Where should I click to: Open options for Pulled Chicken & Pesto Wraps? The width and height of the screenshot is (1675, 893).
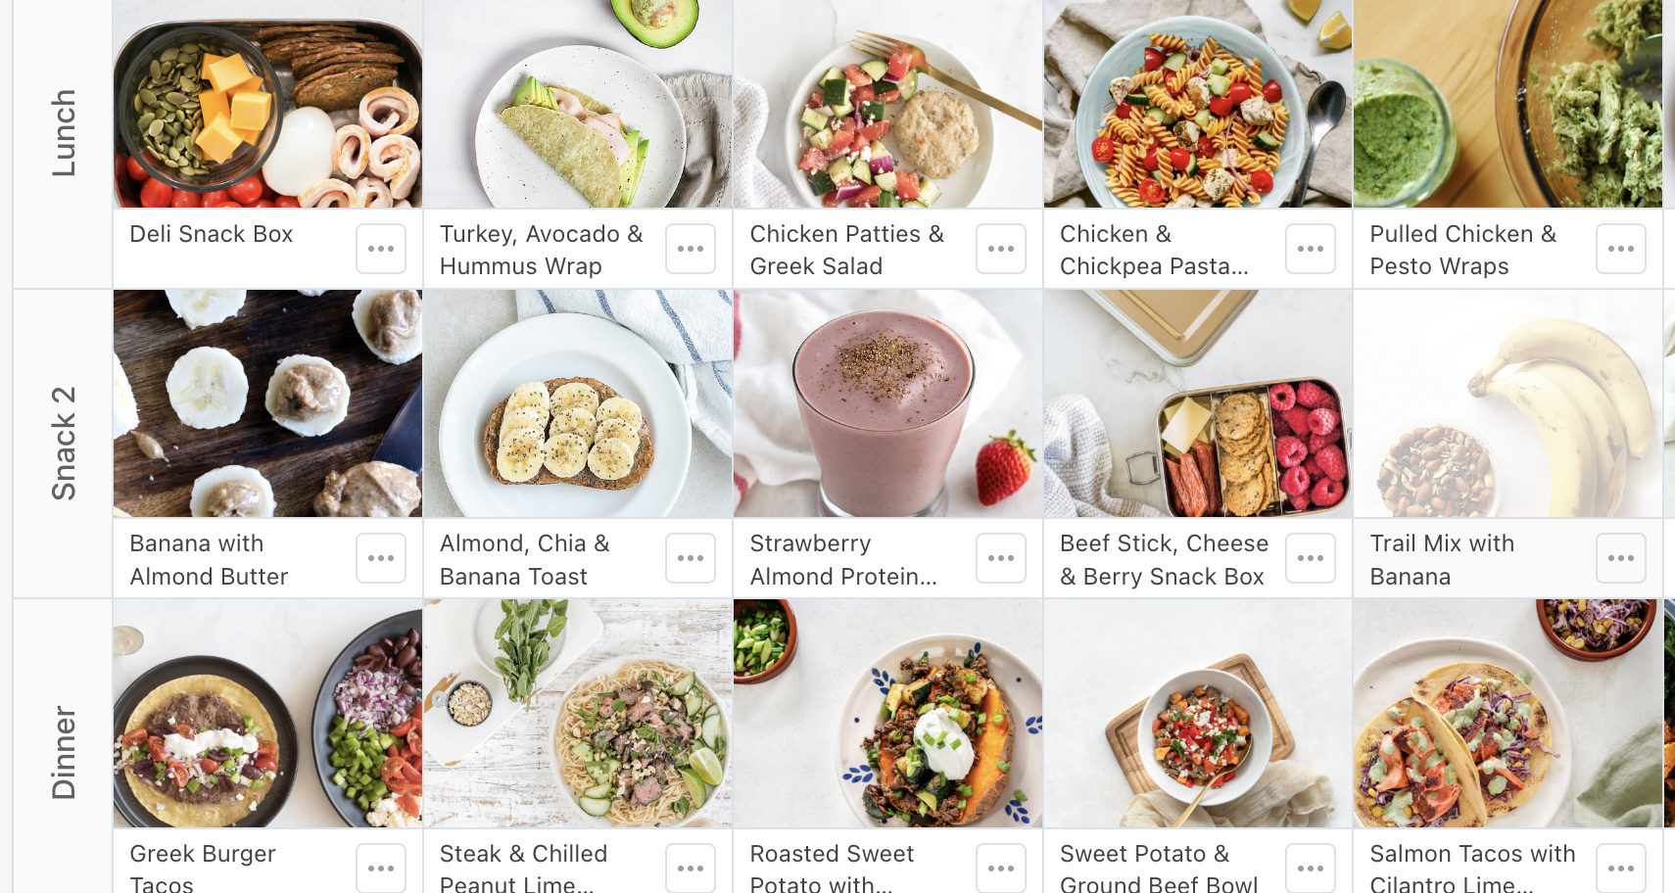tap(1621, 249)
